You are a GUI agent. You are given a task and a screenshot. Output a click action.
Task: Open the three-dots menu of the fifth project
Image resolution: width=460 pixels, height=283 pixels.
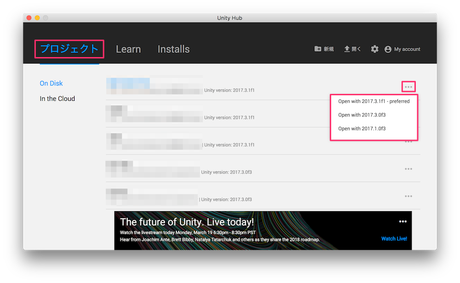[408, 196]
